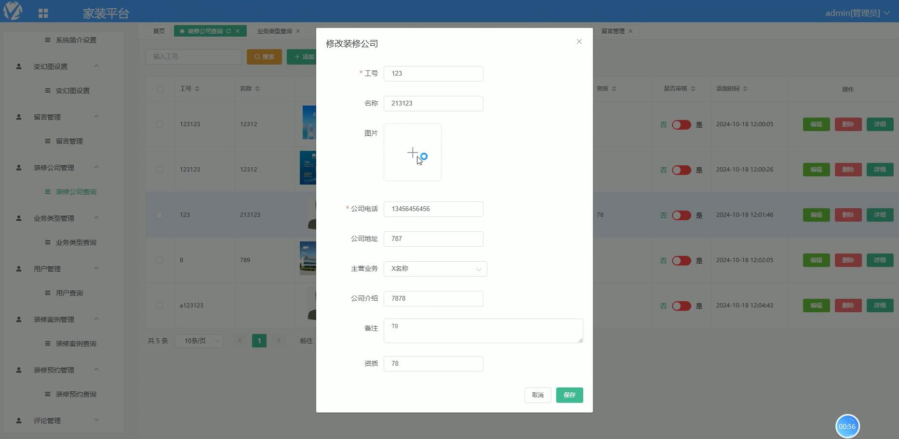Click the refresh icon on 装修公司查询 tab
Viewport: 899px width, 439px height.
[x=229, y=31]
